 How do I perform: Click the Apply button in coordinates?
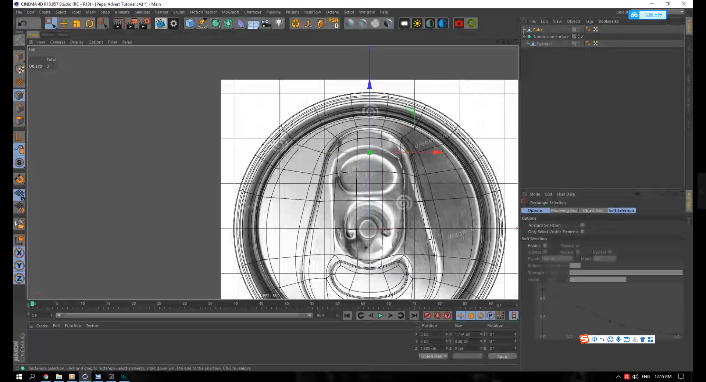pos(502,356)
